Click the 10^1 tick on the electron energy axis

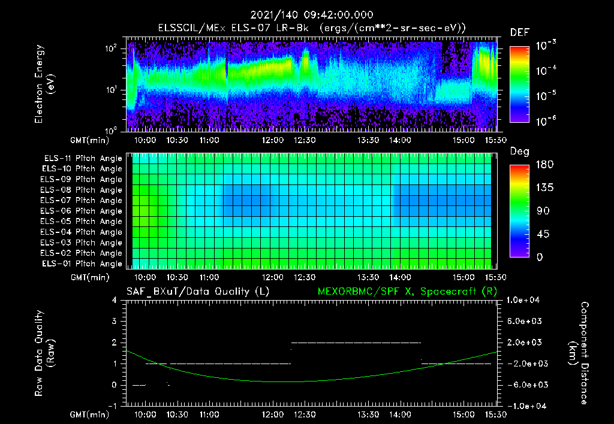pos(111,90)
